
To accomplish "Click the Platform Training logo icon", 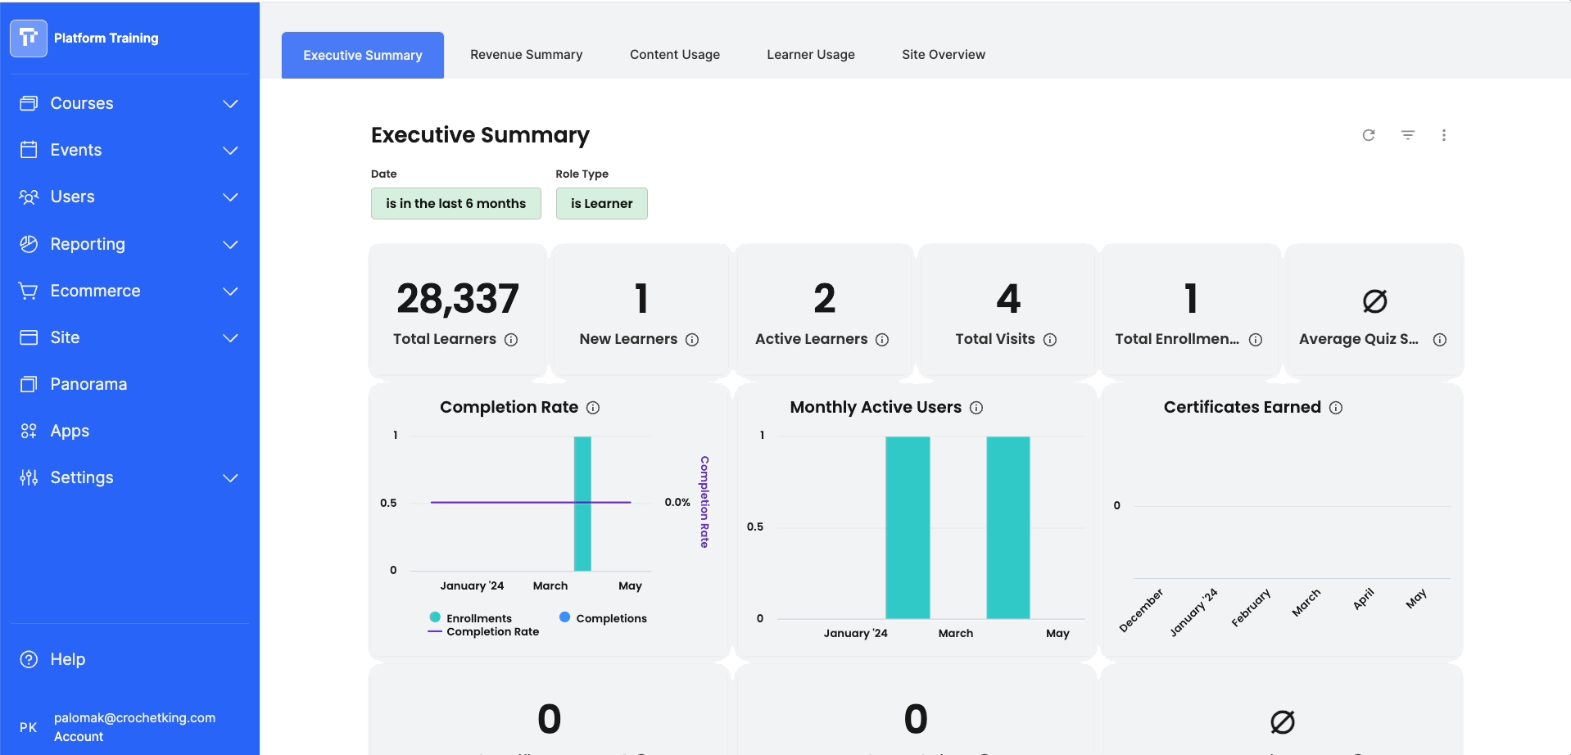I will click(x=29, y=38).
